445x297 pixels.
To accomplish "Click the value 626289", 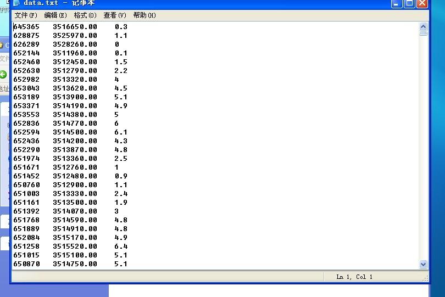I will pyautogui.click(x=26, y=44).
